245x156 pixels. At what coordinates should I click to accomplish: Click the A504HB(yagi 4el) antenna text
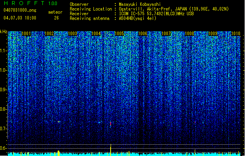[137, 18]
